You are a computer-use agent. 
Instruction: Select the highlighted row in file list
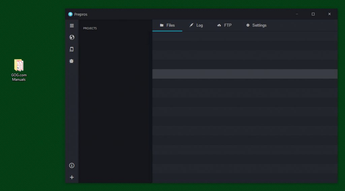245,74
